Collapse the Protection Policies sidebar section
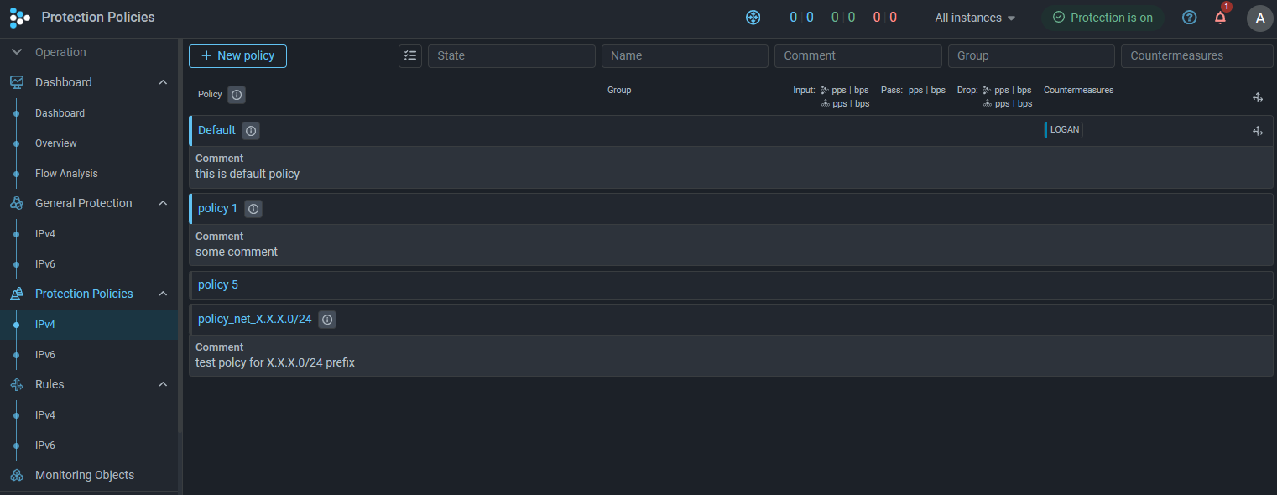 pos(163,294)
